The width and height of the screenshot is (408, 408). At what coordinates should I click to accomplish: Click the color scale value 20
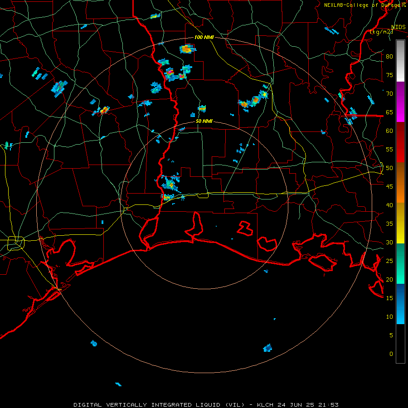click(389, 279)
